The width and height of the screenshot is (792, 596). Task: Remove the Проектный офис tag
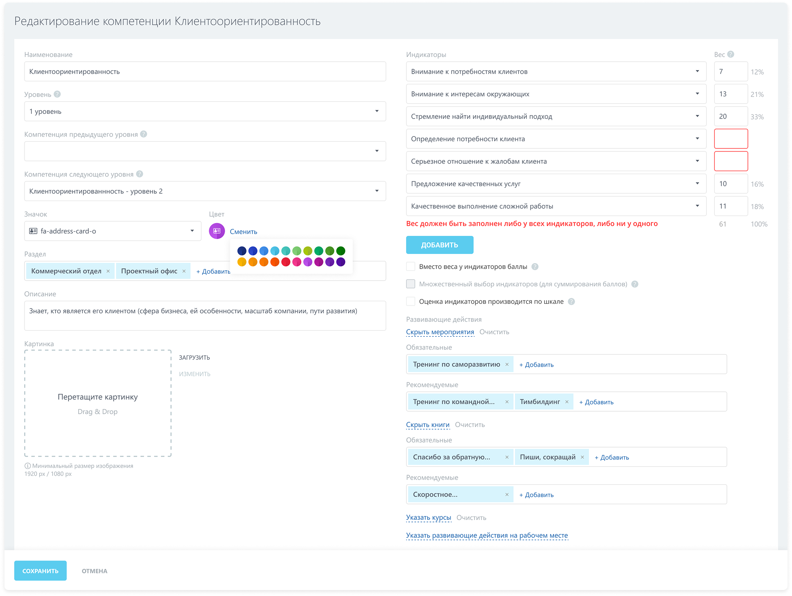pyautogui.click(x=184, y=271)
